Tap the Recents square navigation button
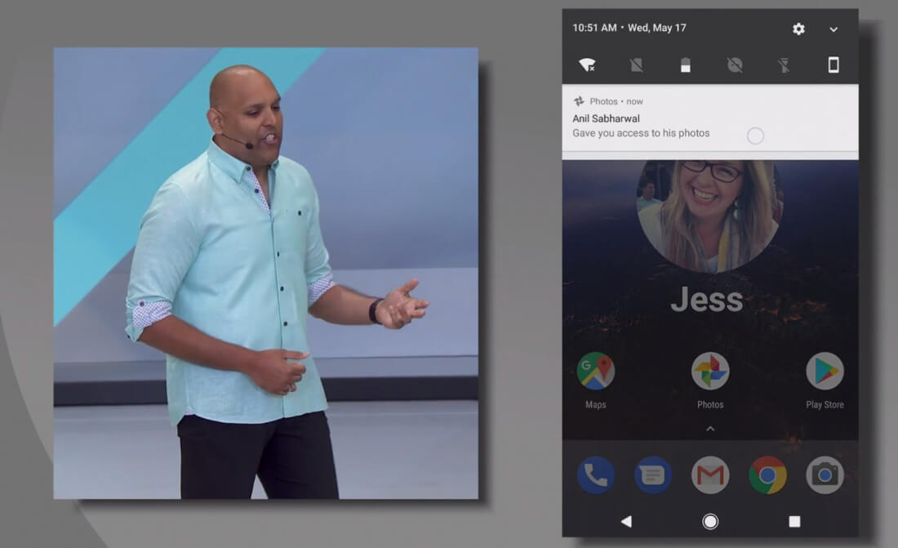The width and height of the screenshot is (898, 548). 794,522
